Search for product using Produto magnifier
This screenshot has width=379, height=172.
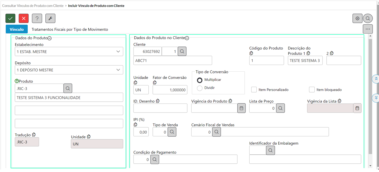tap(68, 88)
